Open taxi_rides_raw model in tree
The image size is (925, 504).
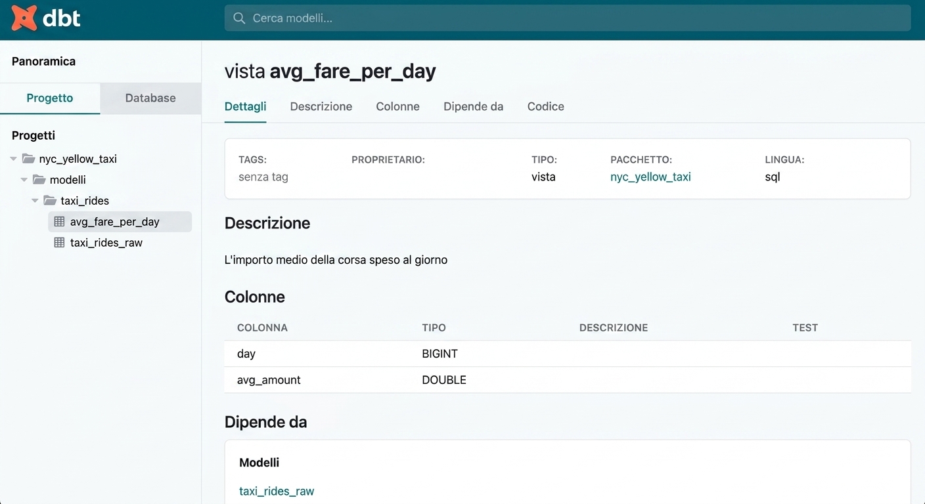106,243
